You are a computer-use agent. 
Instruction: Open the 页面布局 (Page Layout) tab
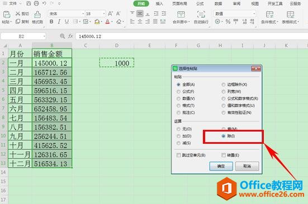[179, 3]
